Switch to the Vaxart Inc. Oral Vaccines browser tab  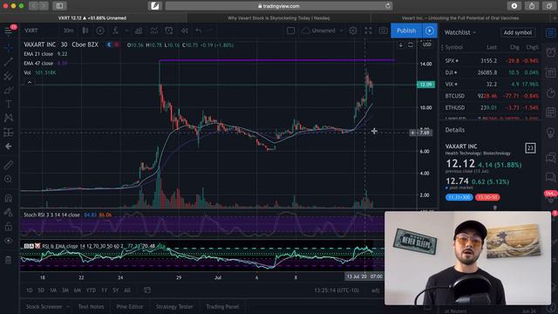(x=460, y=18)
